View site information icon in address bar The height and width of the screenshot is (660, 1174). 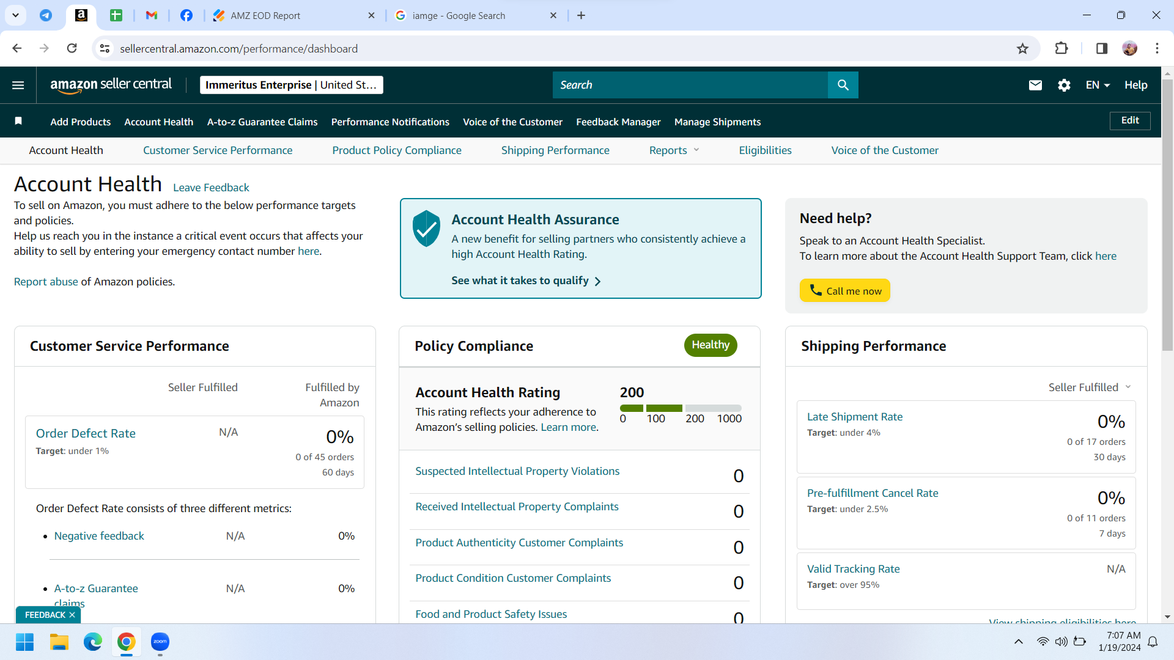[x=105, y=48]
